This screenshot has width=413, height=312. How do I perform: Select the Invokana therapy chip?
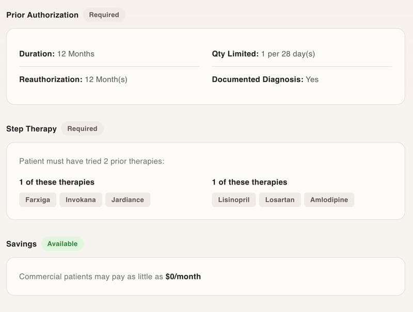click(x=81, y=200)
